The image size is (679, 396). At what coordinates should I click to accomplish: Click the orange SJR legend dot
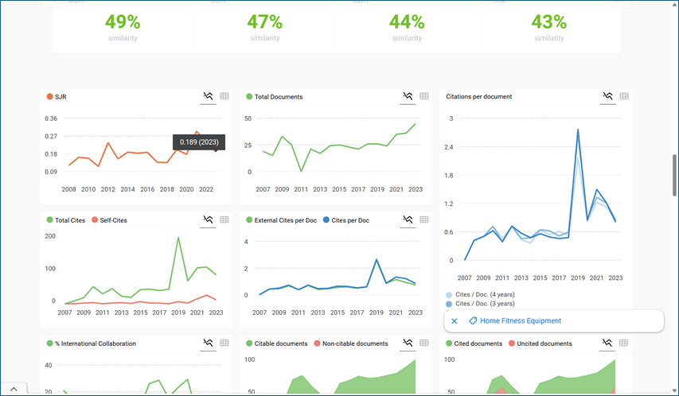tap(49, 97)
